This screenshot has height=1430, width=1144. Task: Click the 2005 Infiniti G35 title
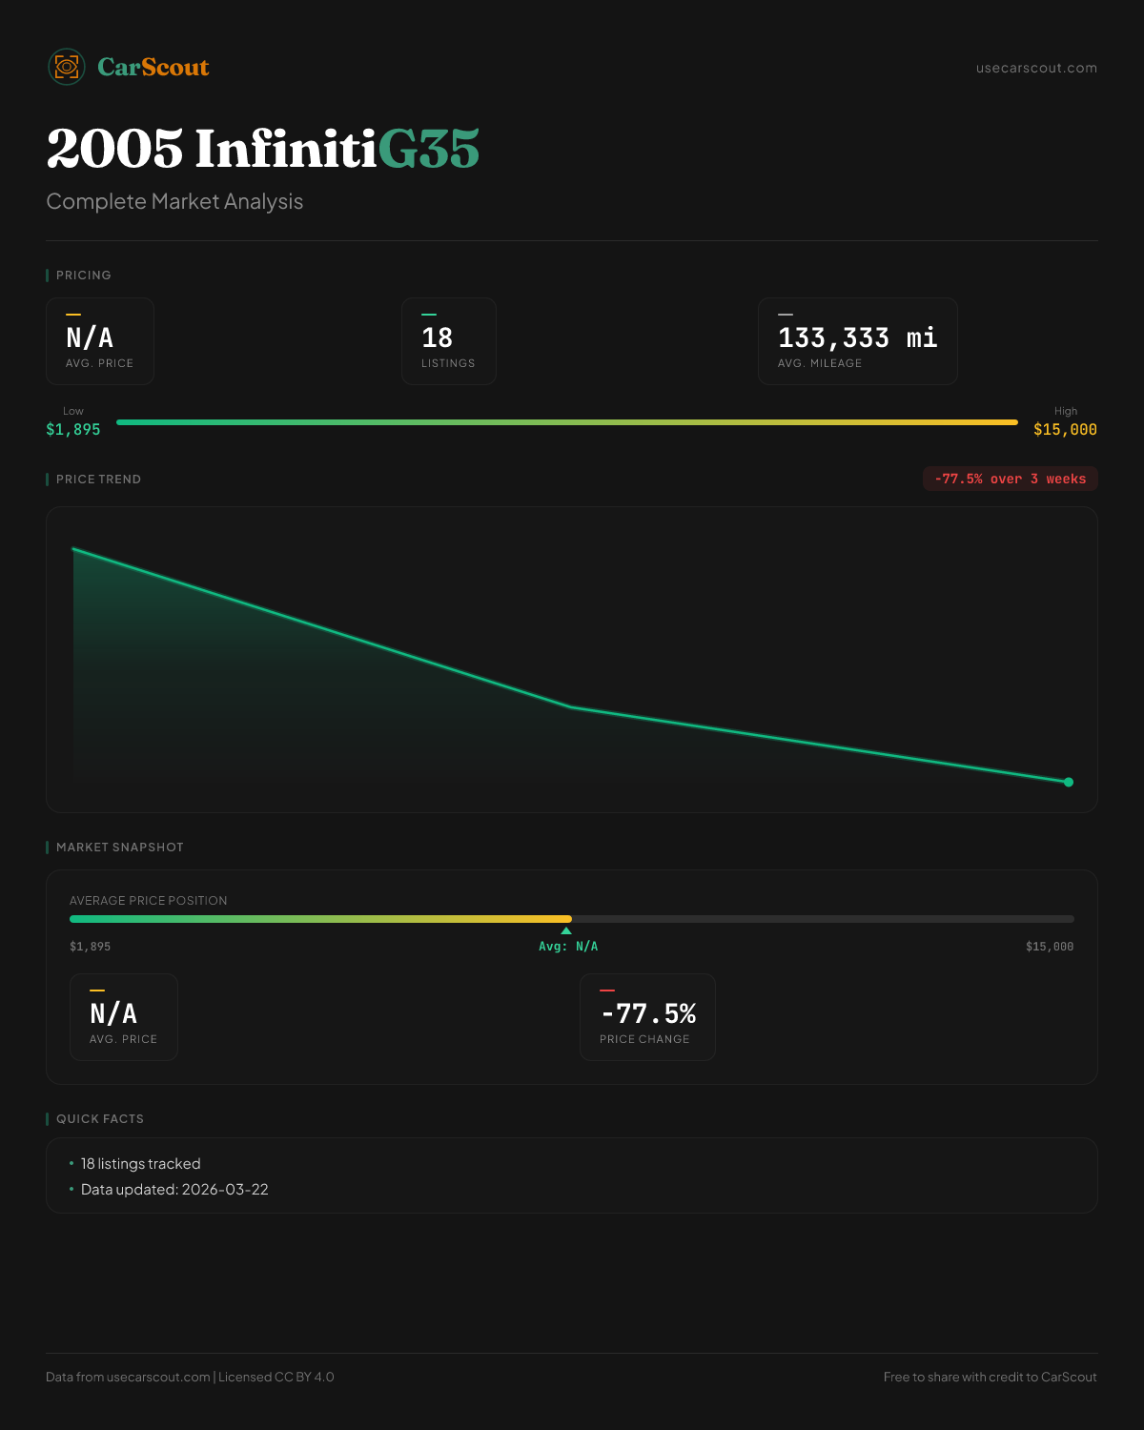pyautogui.click(x=263, y=149)
